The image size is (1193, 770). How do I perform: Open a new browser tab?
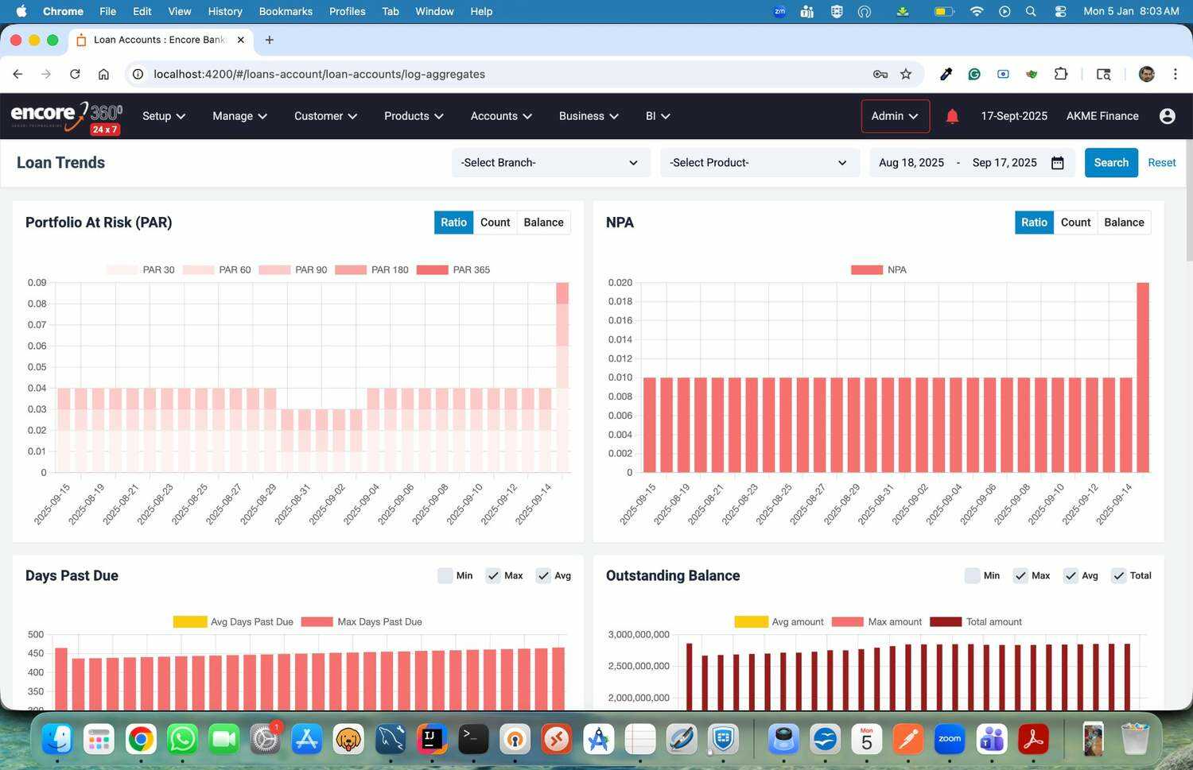270,40
